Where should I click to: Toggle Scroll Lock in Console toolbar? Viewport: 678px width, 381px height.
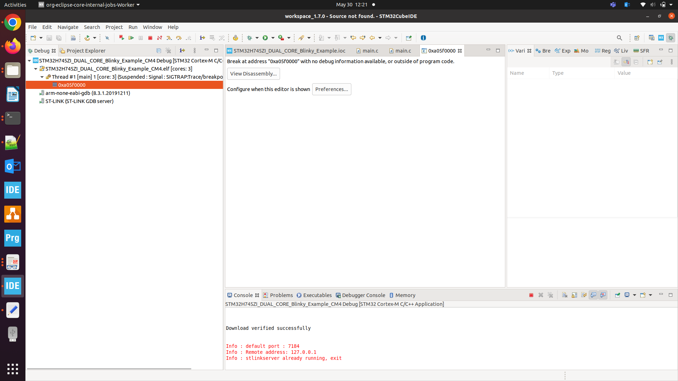[574, 295]
